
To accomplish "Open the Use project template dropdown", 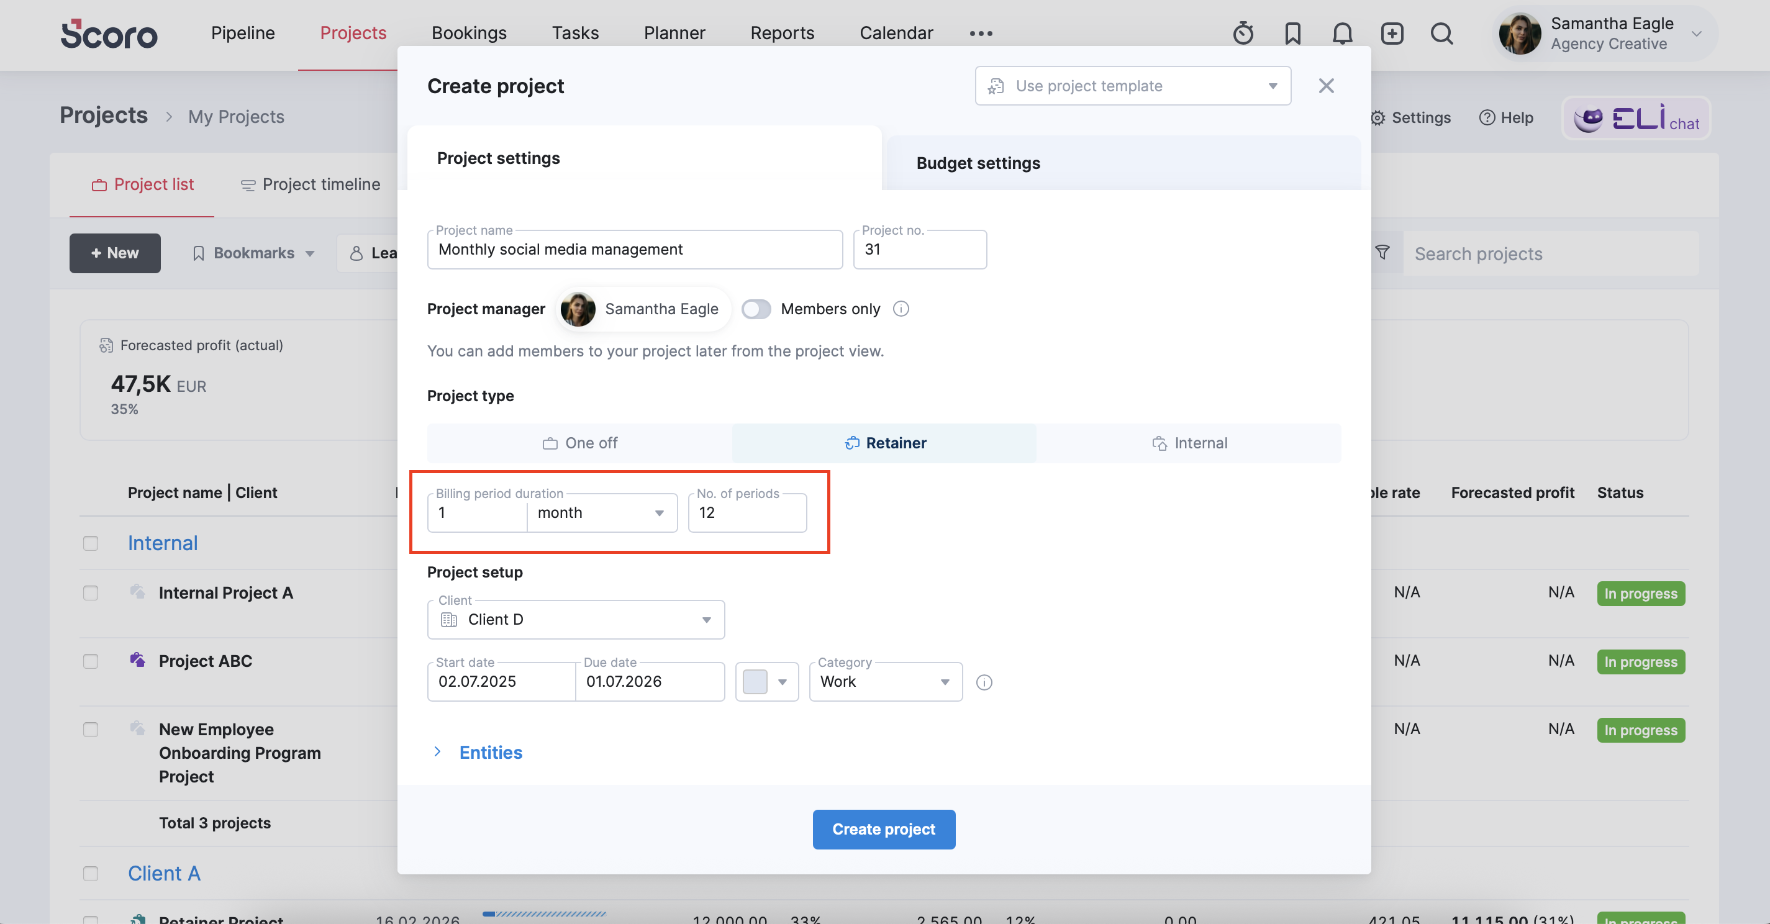I will click(1132, 86).
